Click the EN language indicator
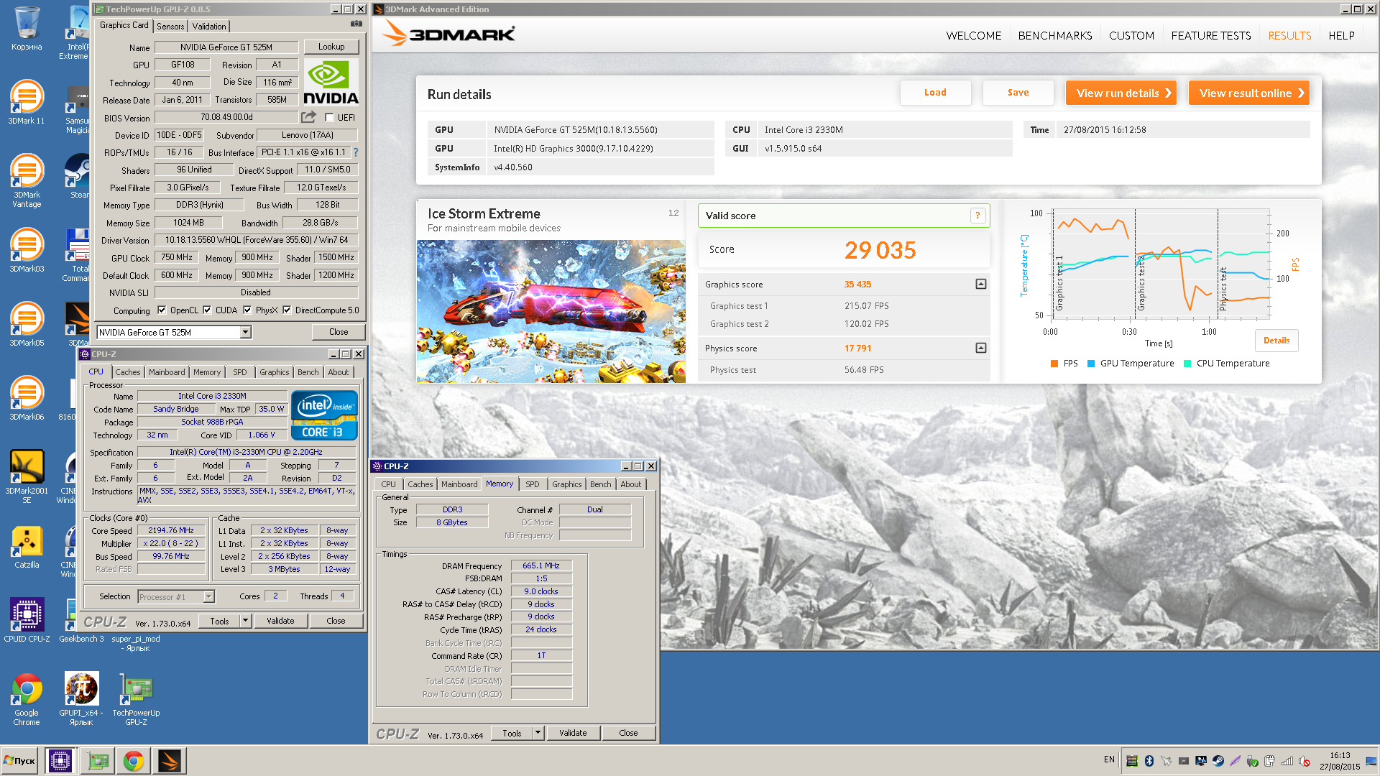Image resolution: width=1380 pixels, height=776 pixels. coord(1109,759)
